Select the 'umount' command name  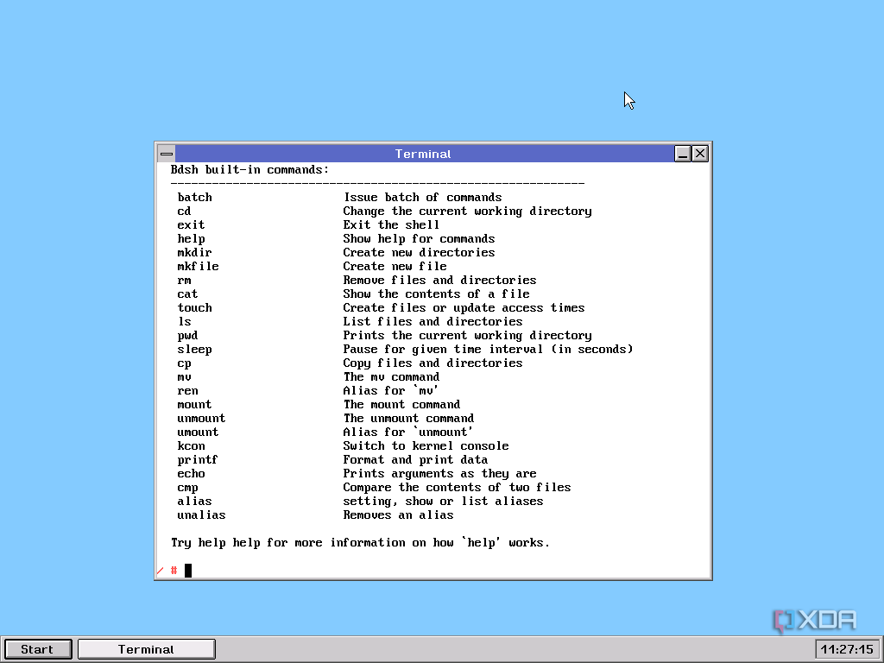[x=198, y=433]
